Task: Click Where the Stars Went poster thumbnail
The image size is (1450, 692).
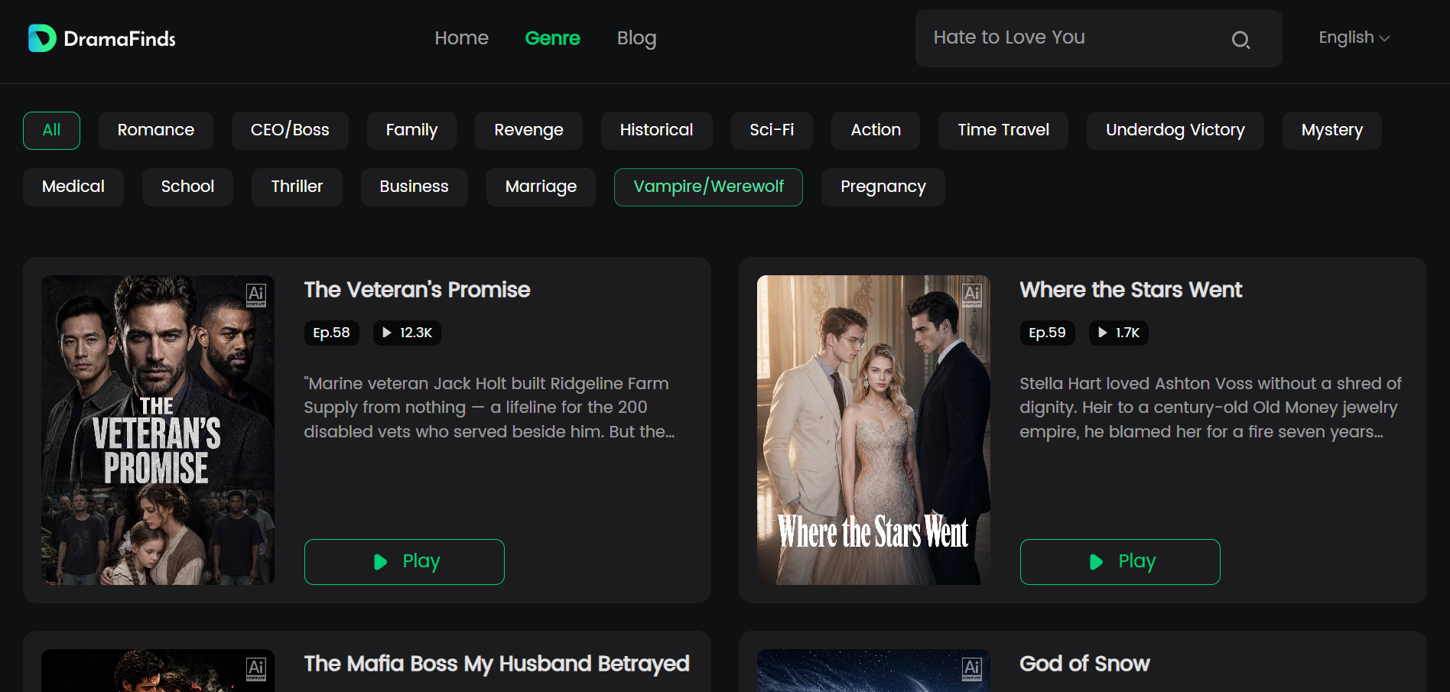Action: click(873, 430)
